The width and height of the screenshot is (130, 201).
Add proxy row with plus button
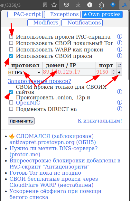[119, 72]
